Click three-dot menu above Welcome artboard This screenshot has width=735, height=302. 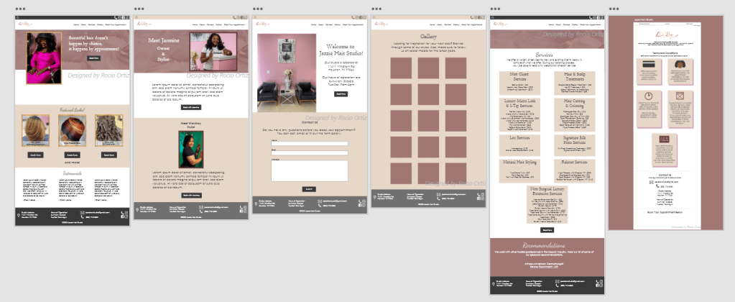pos(257,9)
